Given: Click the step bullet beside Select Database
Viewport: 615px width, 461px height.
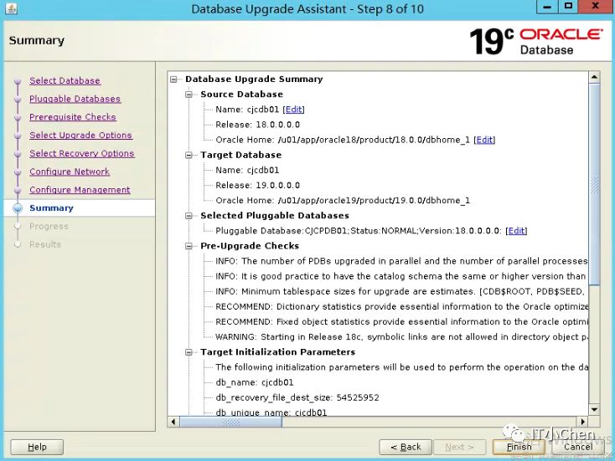Looking at the screenshot, I should coord(18,81).
